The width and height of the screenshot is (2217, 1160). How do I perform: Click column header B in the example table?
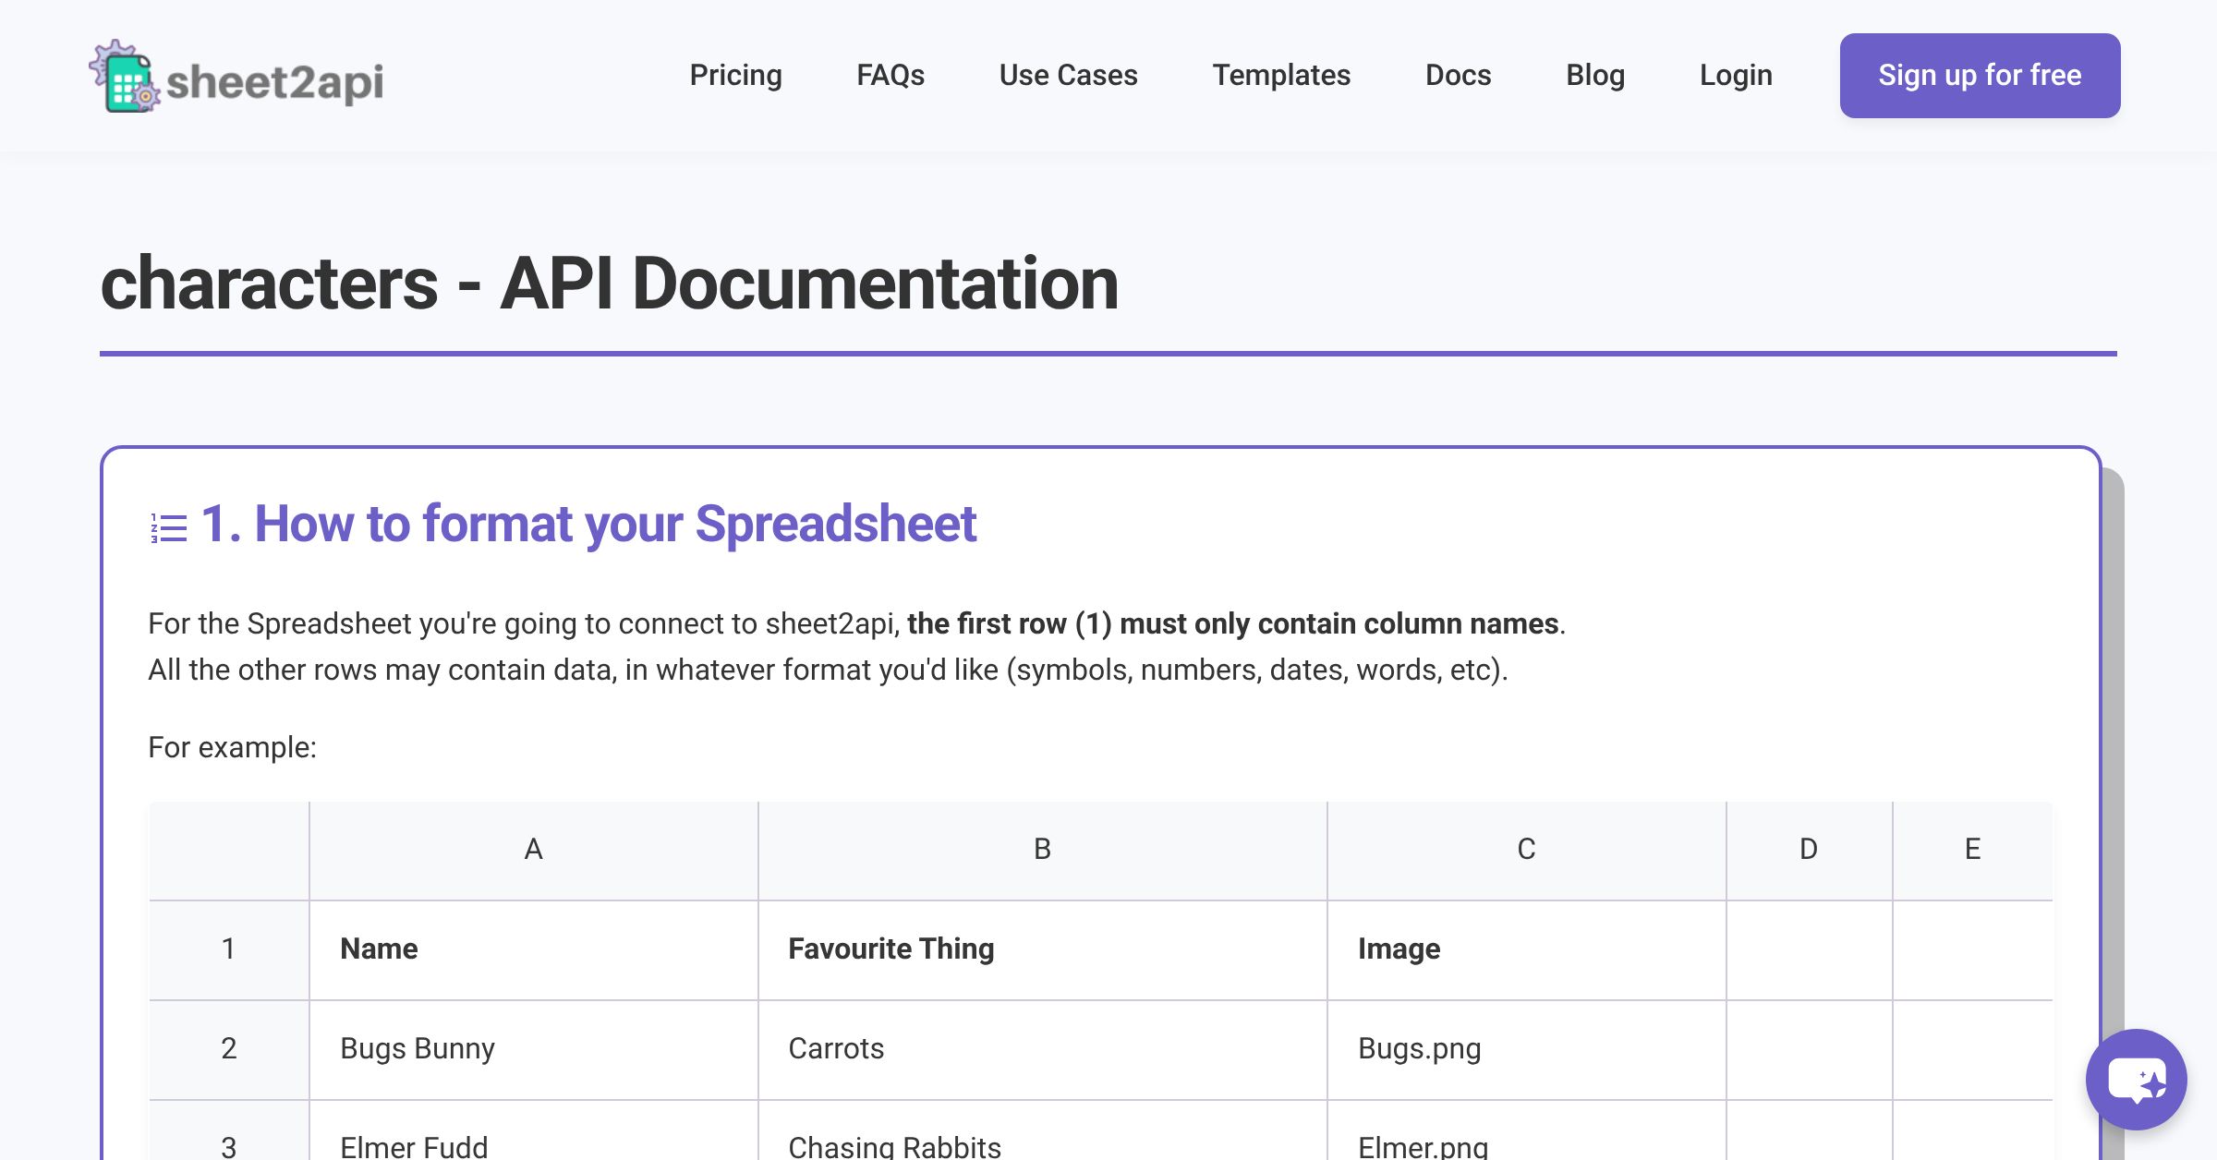point(1042,848)
